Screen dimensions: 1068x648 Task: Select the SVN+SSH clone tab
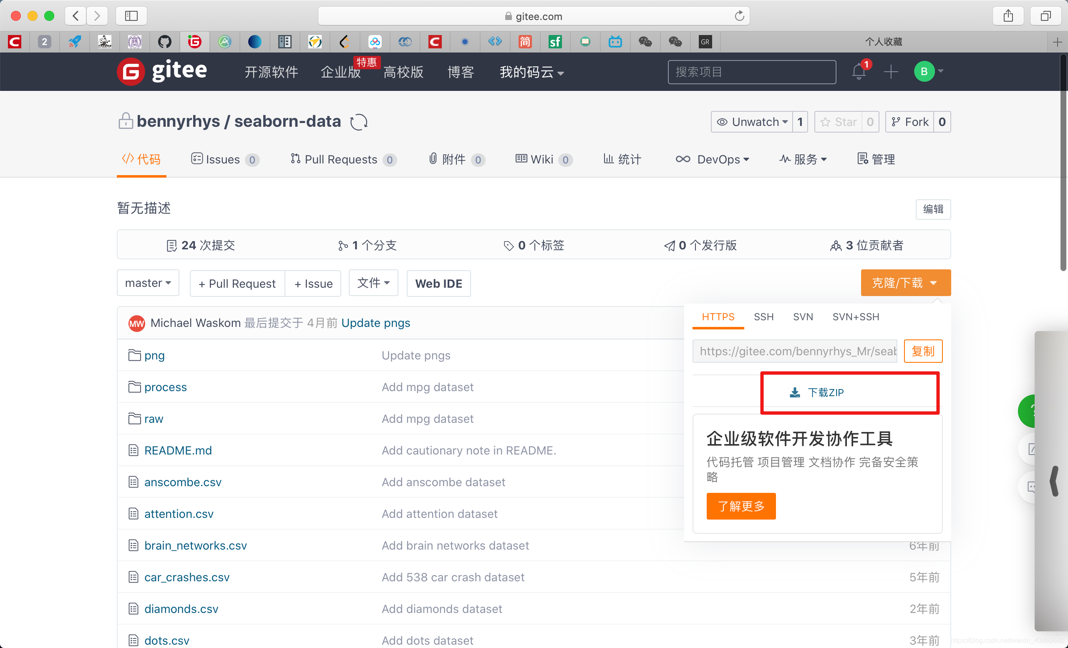pyautogui.click(x=856, y=317)
